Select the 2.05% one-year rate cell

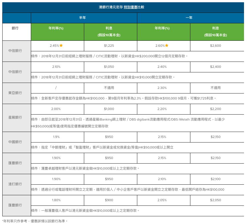(x=164, y=200)
